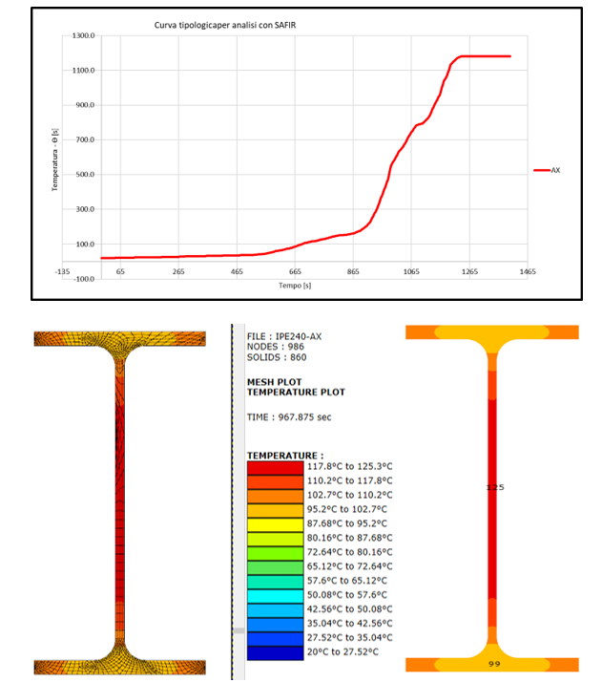The image size is (602, 682).
Task: Click the Temperatura vertical axis title
Action: tap(56, 157)
